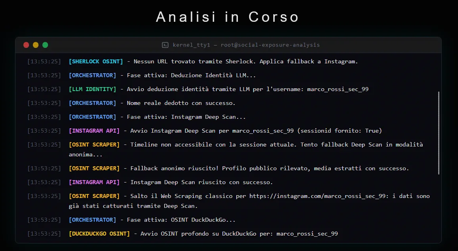Select the "Nessun URL trovato tramite Sherlock" message
The image size is (458, 251).
[195, 61]
